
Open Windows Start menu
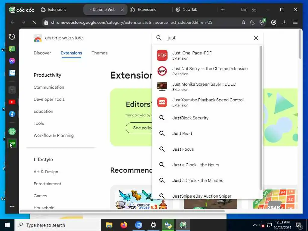7,225
